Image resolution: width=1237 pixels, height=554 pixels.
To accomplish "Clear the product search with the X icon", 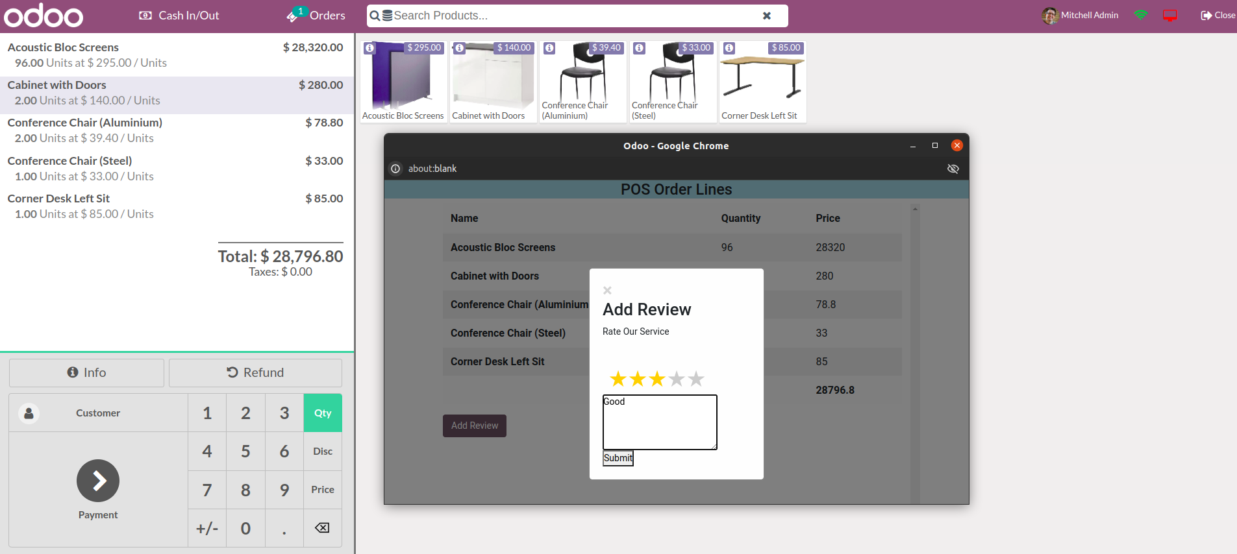I will pos(767,16).
